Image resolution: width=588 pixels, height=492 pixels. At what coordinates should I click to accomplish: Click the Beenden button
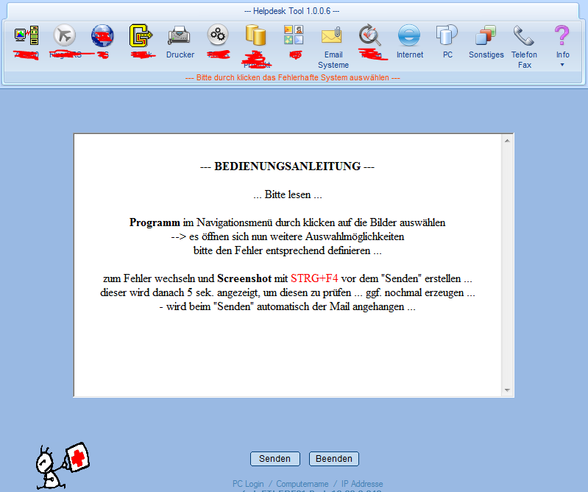[333, 459]
